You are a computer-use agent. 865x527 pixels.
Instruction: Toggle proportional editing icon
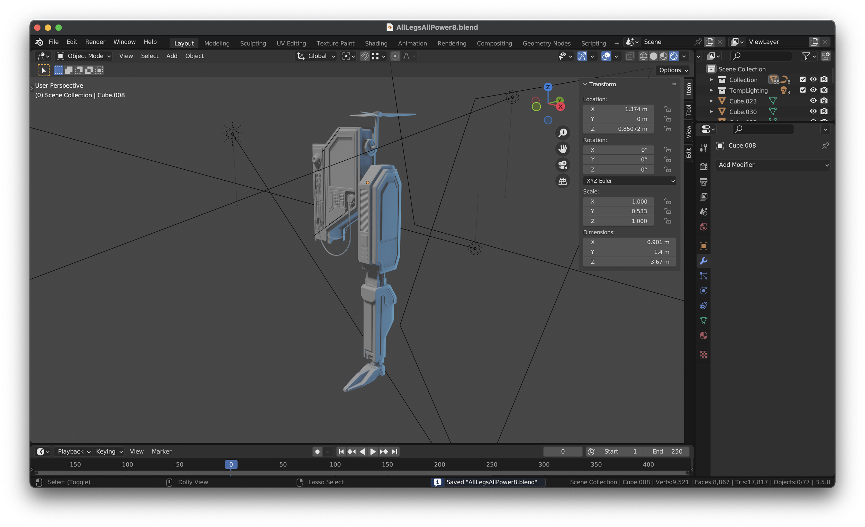click(395, 56)
